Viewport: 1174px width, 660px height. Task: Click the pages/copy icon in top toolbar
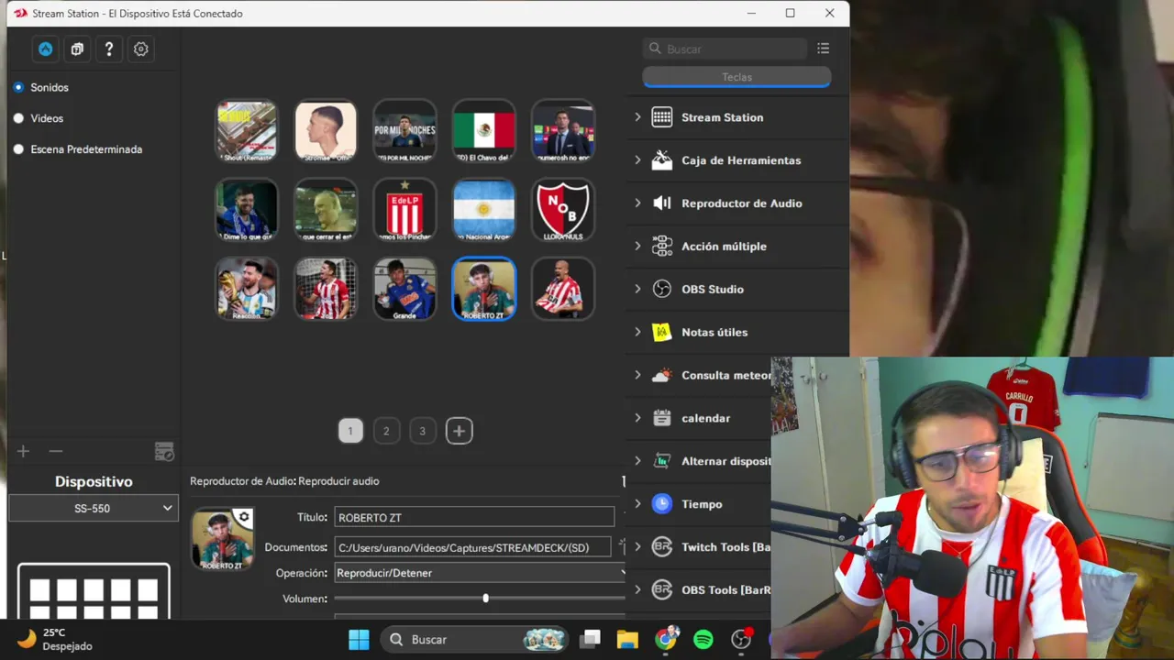[77, 49]
